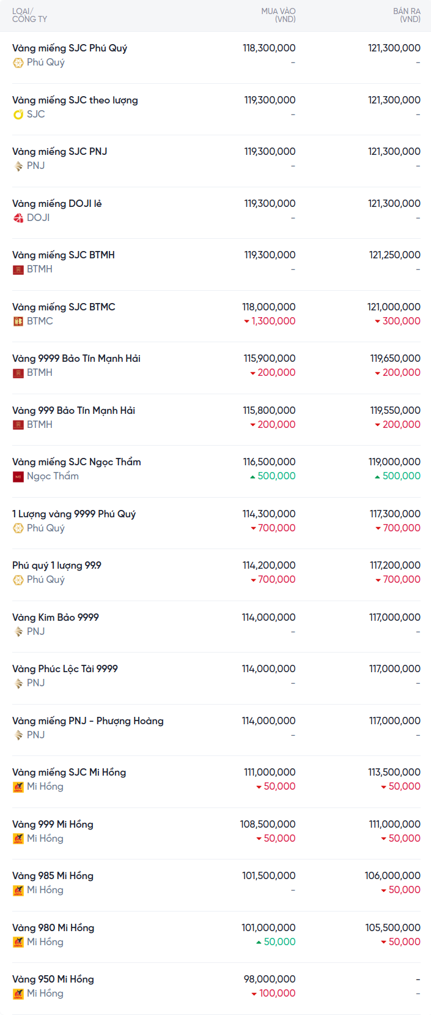Select the MUA VÀO column header
This screenshot has width=431, height=1015.
pyautogui.click(x=278, y=15)
